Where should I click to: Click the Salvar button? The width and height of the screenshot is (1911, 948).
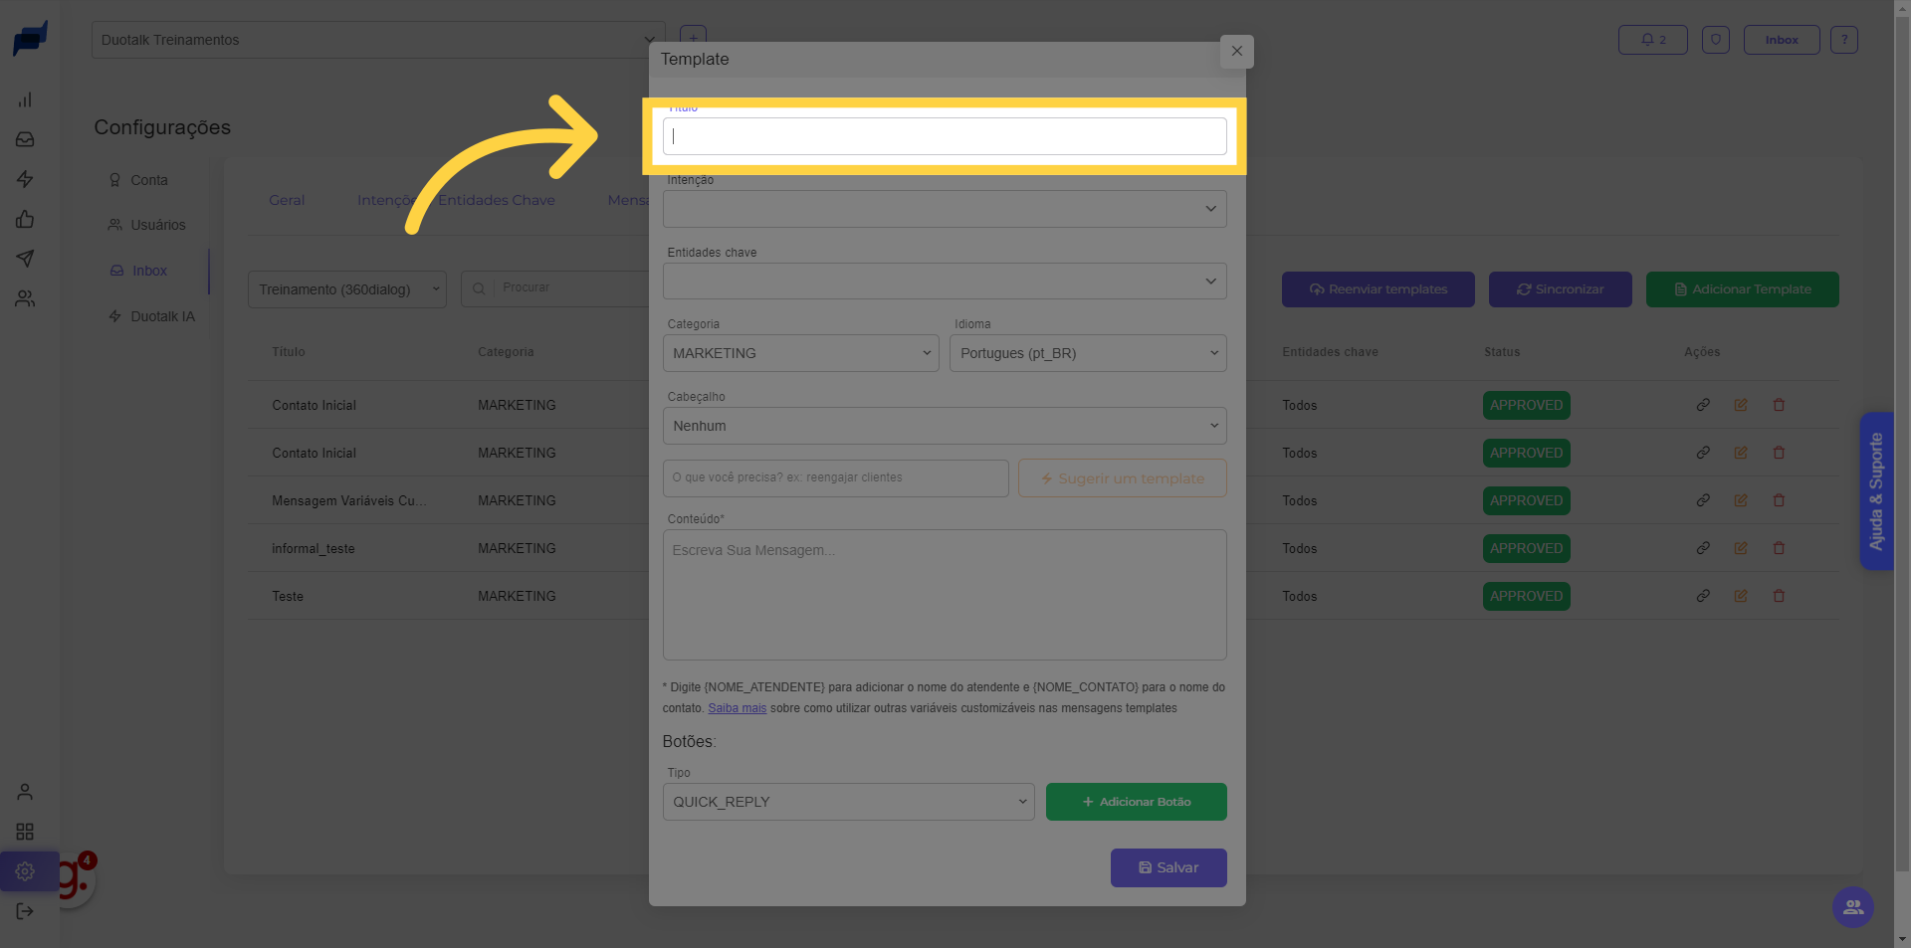click(x=1168, y=867)
